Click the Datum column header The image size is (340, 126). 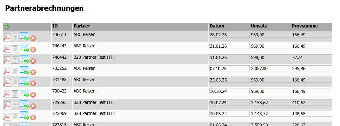[x=229, y=27]
